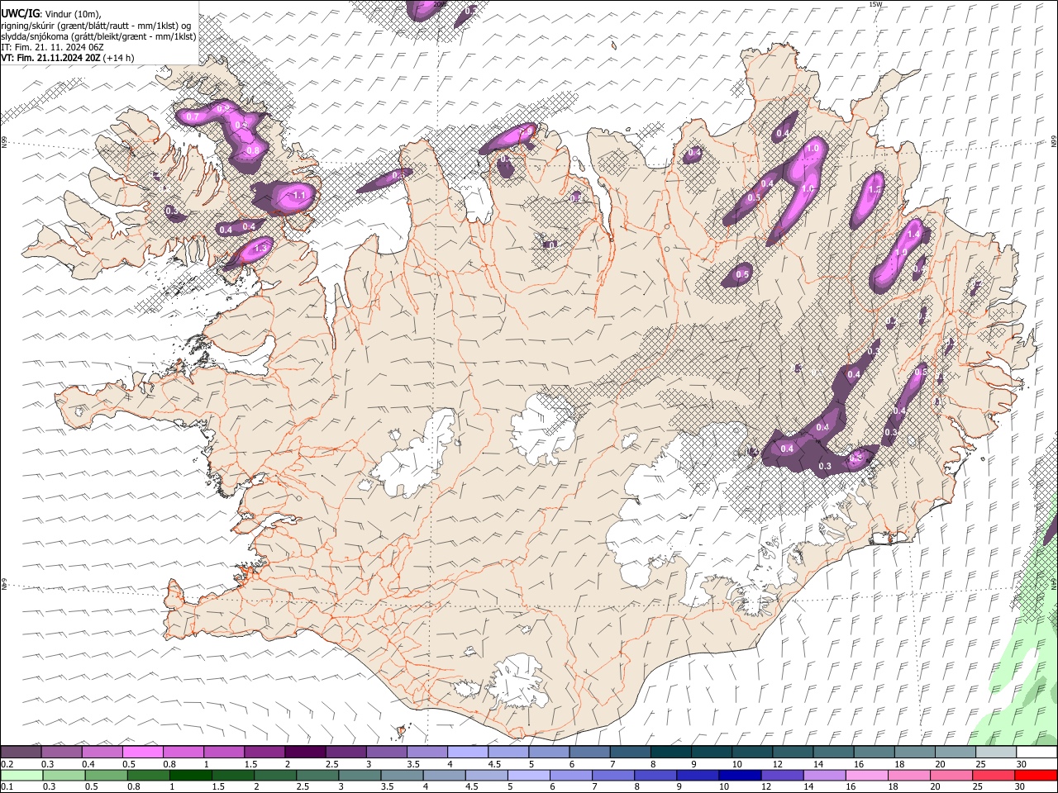Pick the crimson rain swatch between 25 and 30
Image resolution: width=1058 pixels, height=793 pixels.
coord(992,775)
